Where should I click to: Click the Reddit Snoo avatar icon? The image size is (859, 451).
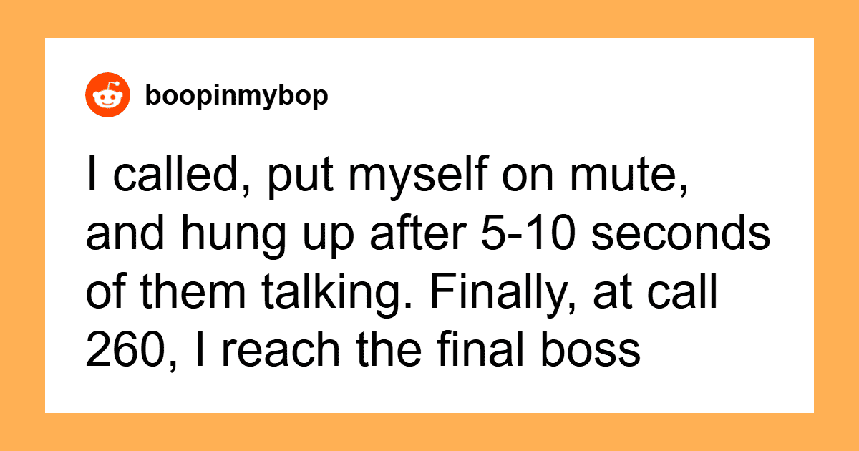(107, 95)
